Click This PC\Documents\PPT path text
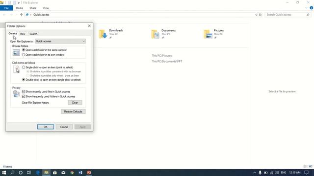314x176 pixels. pos(167,62)
